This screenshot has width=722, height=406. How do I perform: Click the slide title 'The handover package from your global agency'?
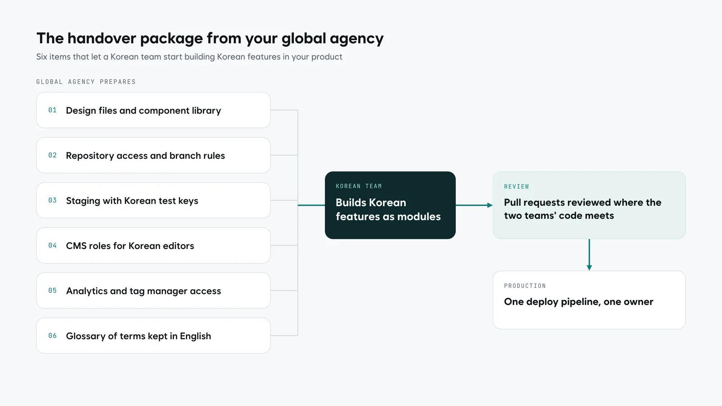point(210,39)
